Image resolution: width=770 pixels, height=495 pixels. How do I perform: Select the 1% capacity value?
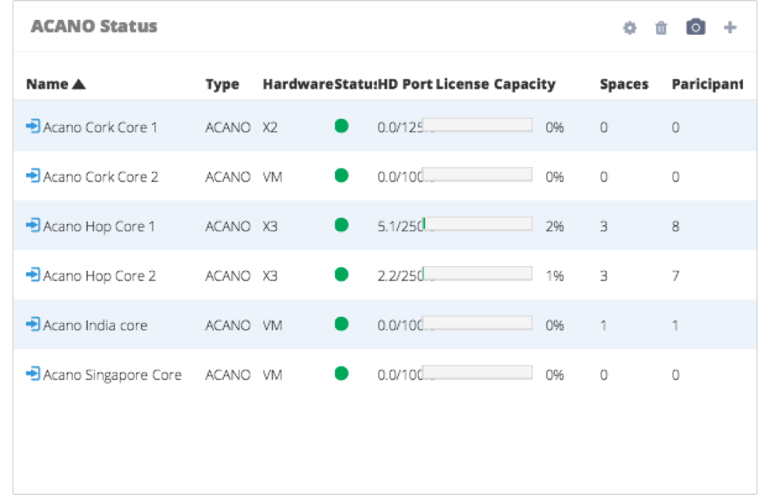point(555,276)
